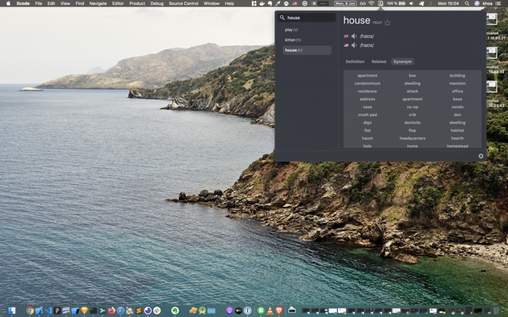The image size is (508, 317).
Task: Open 1Password from the Dock
Action: point(248,311)
